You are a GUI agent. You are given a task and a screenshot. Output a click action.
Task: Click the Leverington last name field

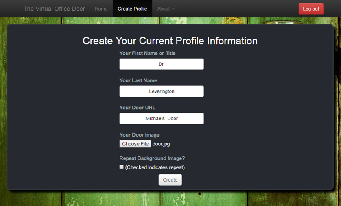162,91
